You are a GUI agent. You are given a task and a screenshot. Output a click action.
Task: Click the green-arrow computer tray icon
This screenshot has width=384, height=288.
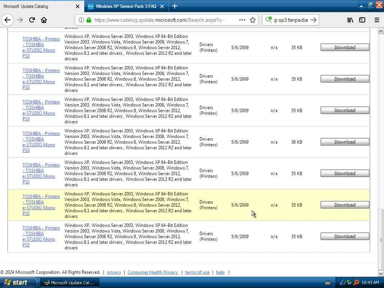(x=349, y=283)
